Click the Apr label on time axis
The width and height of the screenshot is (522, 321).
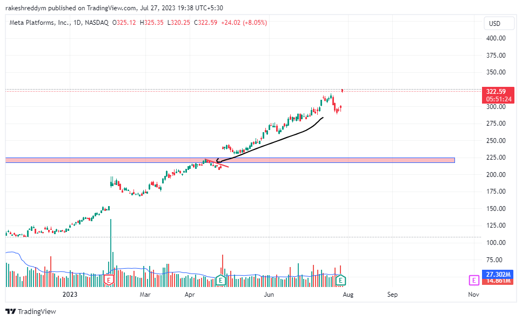pos(190,295)
